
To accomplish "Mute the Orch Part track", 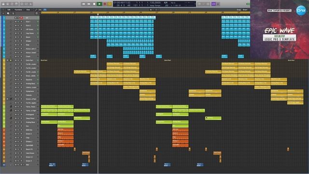I will [x=15, y=60].
